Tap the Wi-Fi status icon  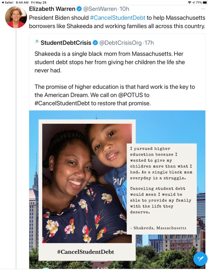(x=189, y=2)
